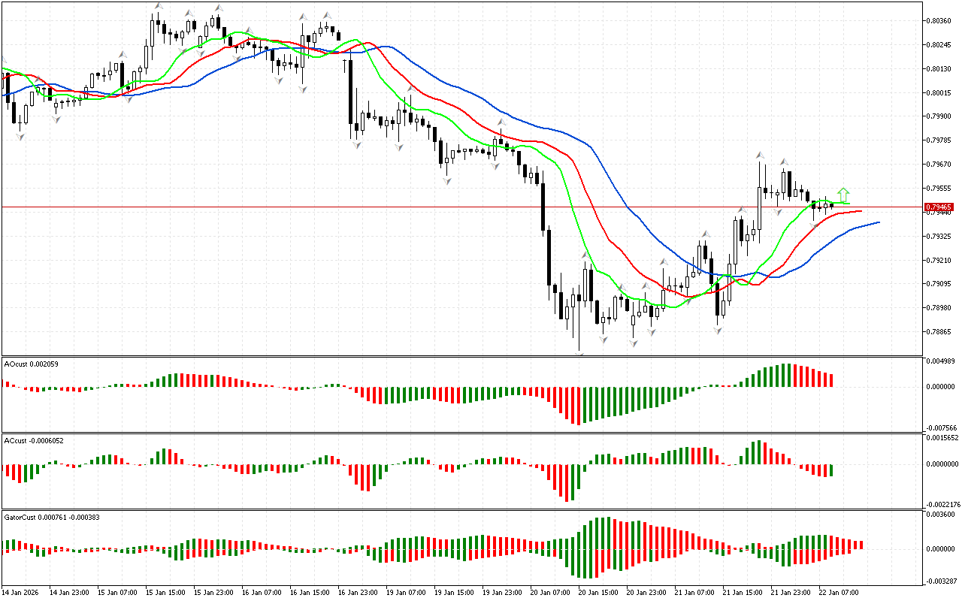Screen dimensions: 962x601
Task: Select the horizontal bid price line
Action: coord(451,207)
